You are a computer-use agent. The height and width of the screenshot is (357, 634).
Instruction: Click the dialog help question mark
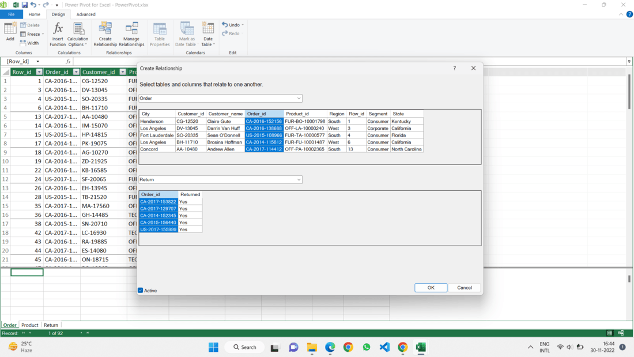coord(454,68)
